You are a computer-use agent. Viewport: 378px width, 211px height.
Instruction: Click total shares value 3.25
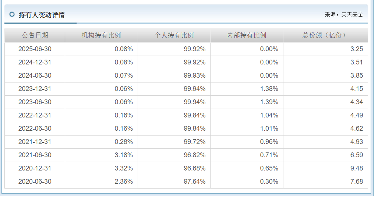click(357, 49)
